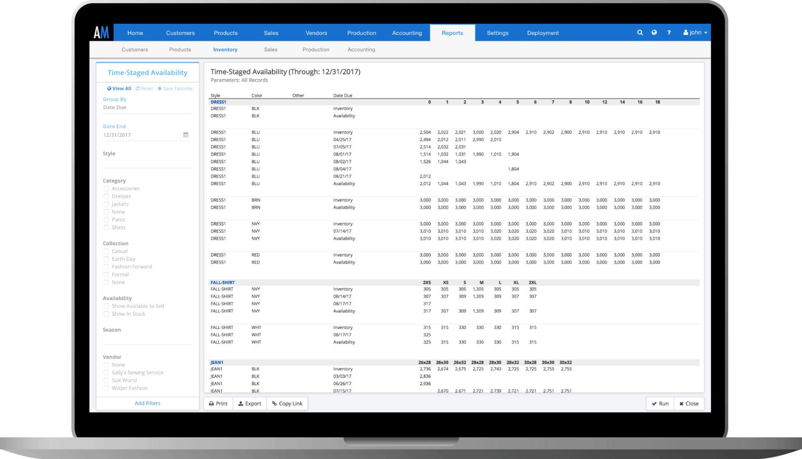The height and width of the screenshot is (459, 802).
Task: Click the 07/14/17 date in DRESS1 NVY
Action: [342, 231]
